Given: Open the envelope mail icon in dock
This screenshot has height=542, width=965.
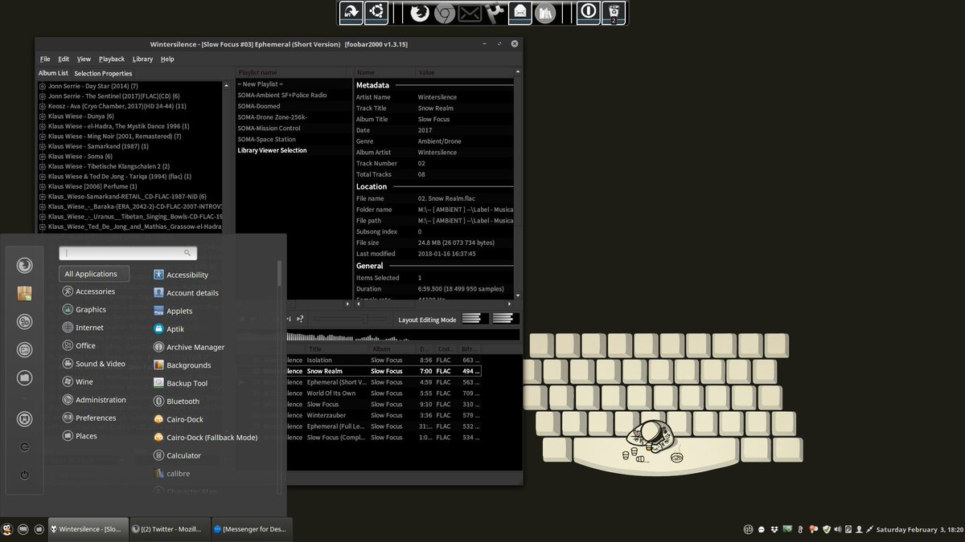Looking at the screenshot, I should click(x=470, y=13).
